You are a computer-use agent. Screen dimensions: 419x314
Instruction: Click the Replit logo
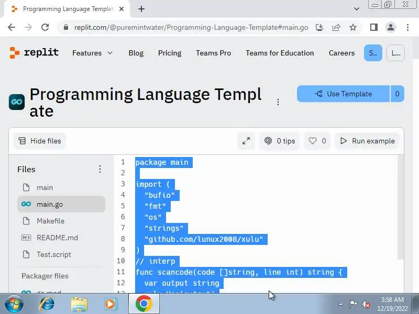34,53
